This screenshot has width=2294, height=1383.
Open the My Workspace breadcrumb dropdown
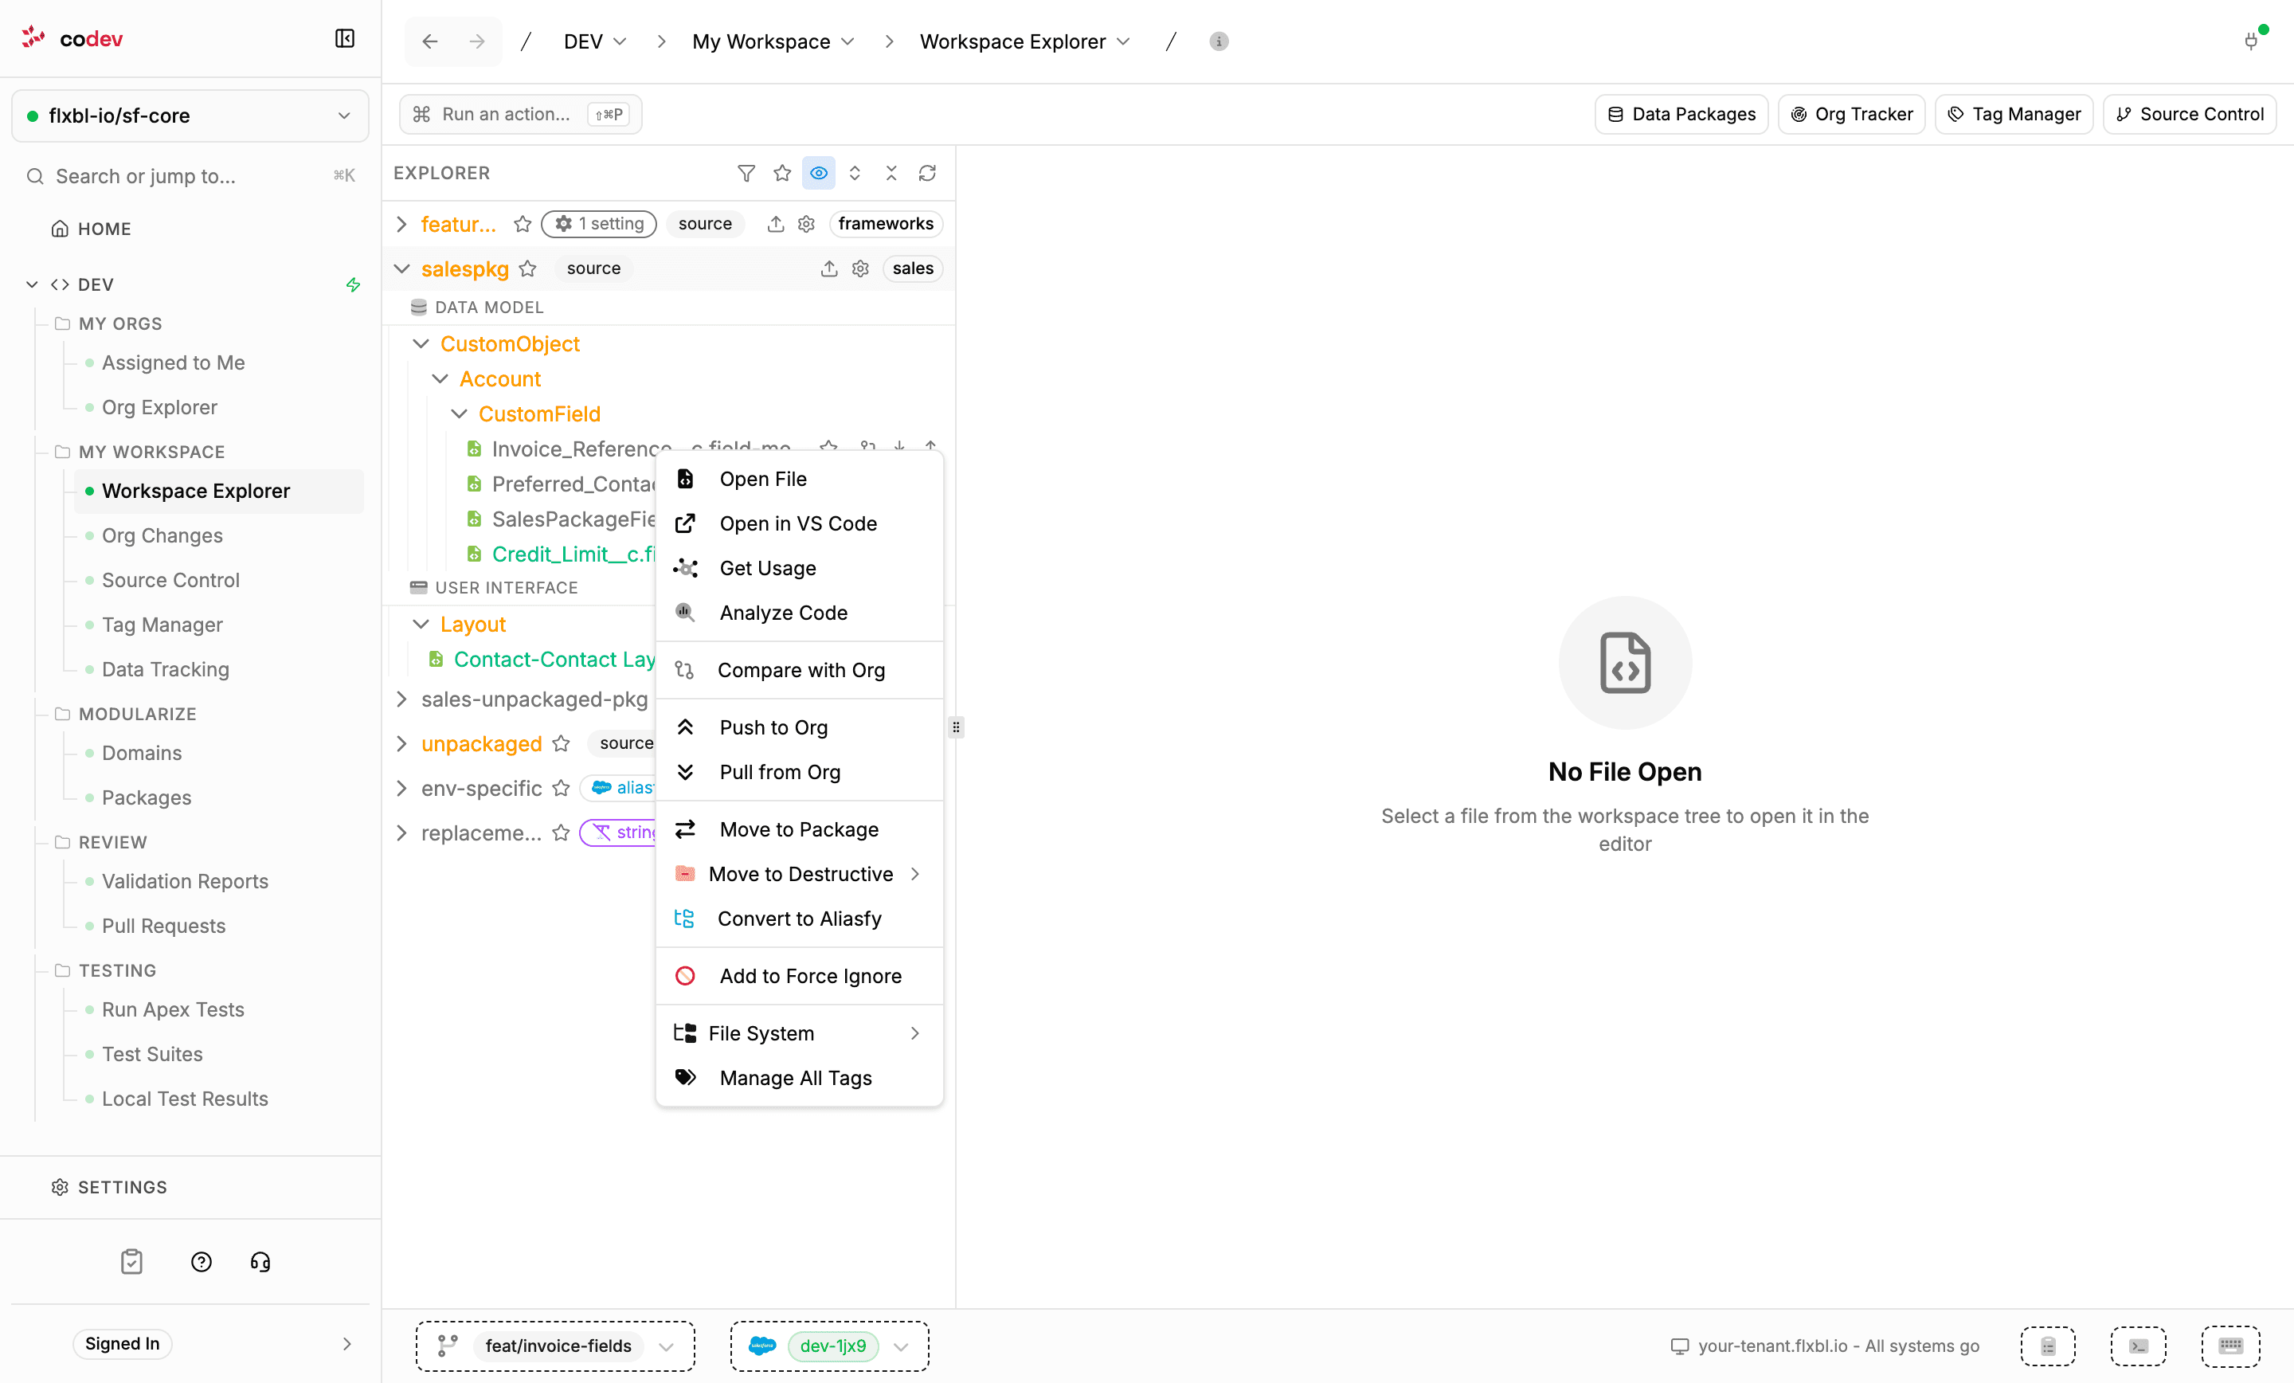[773, 41]
